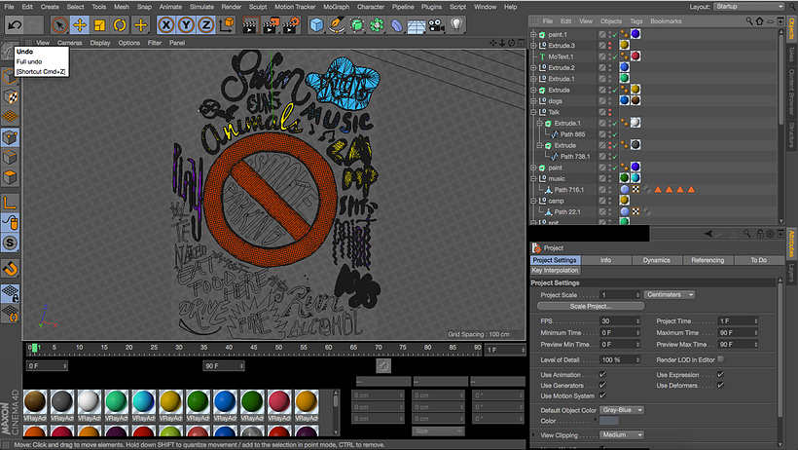Screen dimensions: 798x450
Task: Click the home icon in Objects panel
Action: [x=759, y=20]
